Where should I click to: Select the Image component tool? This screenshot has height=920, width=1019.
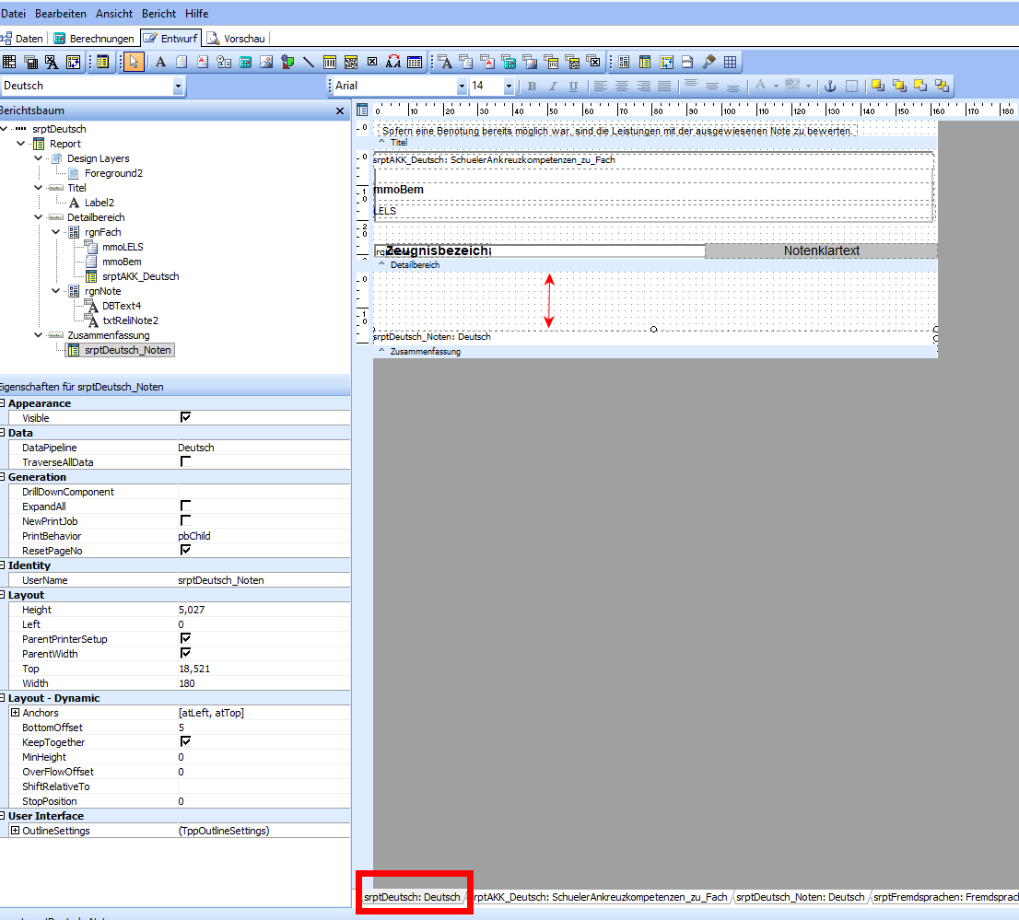(266, 62)
